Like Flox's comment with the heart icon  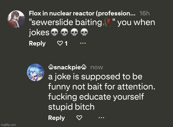point(60,43)
